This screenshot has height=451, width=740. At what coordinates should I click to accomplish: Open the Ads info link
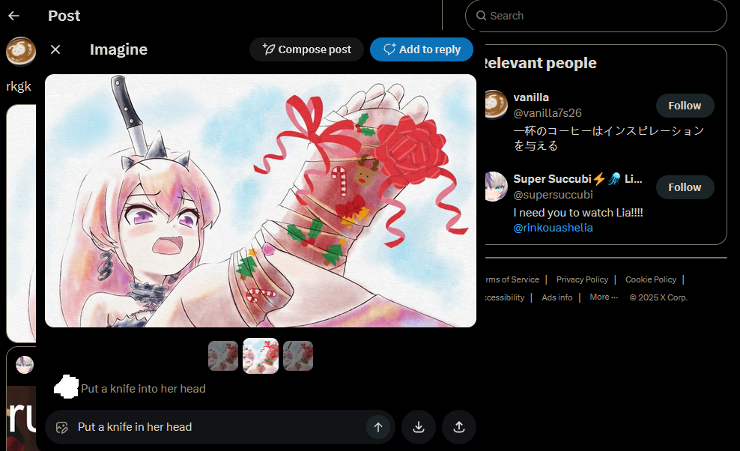point(557,297)
